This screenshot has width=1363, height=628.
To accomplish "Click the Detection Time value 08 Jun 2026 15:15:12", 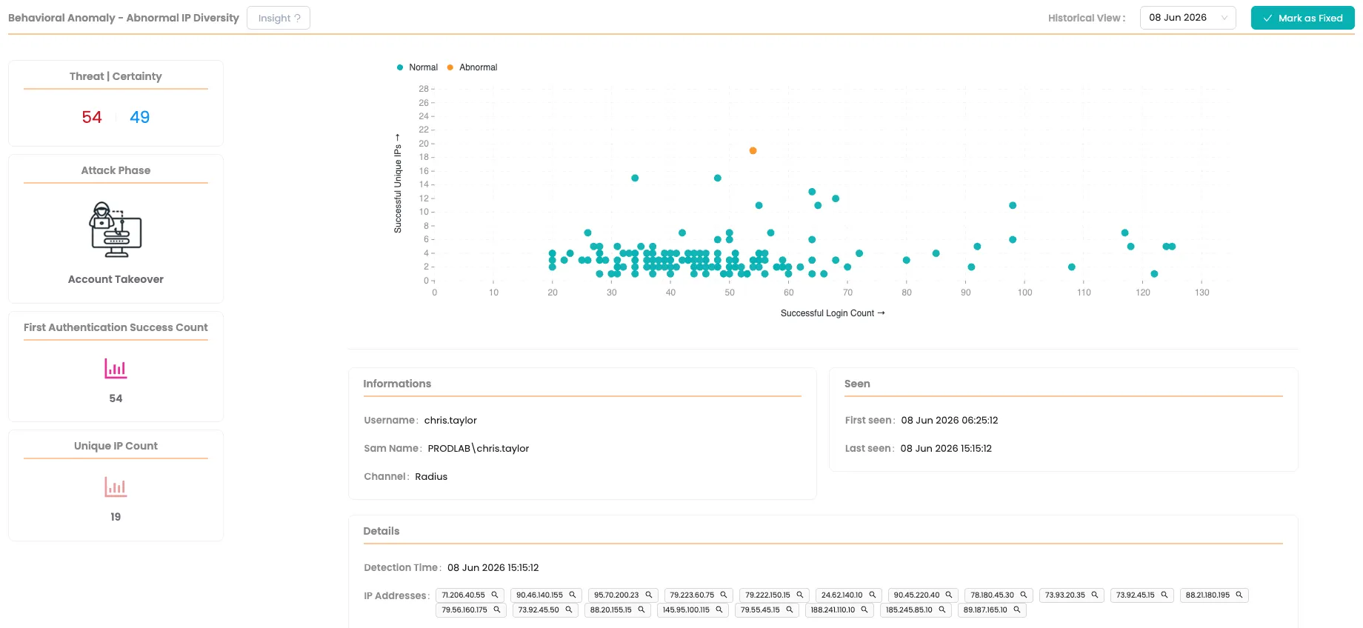I will [x=493, y=567].
